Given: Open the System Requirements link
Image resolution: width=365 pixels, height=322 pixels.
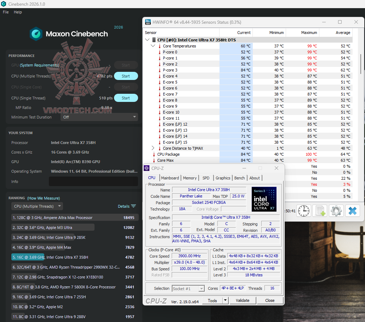Looking at the screenshot, I should [x=39, y=65].
